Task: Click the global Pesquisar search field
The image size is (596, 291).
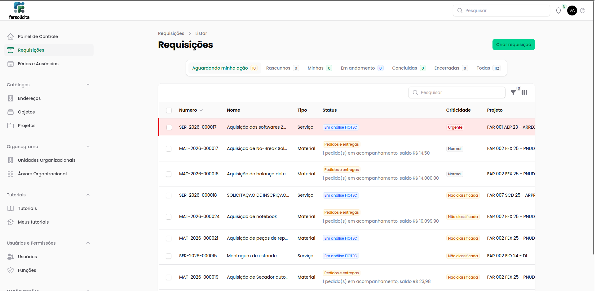Action: click(x=501, y=11)
